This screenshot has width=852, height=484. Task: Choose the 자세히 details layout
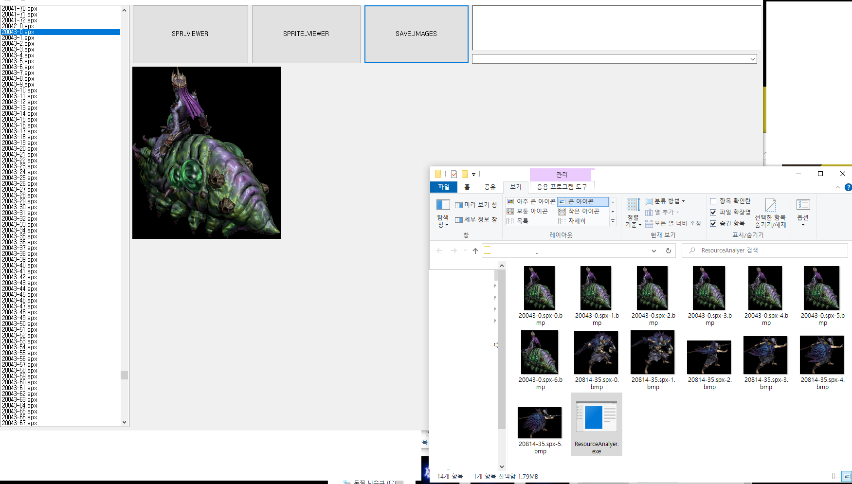pos(572,221)
